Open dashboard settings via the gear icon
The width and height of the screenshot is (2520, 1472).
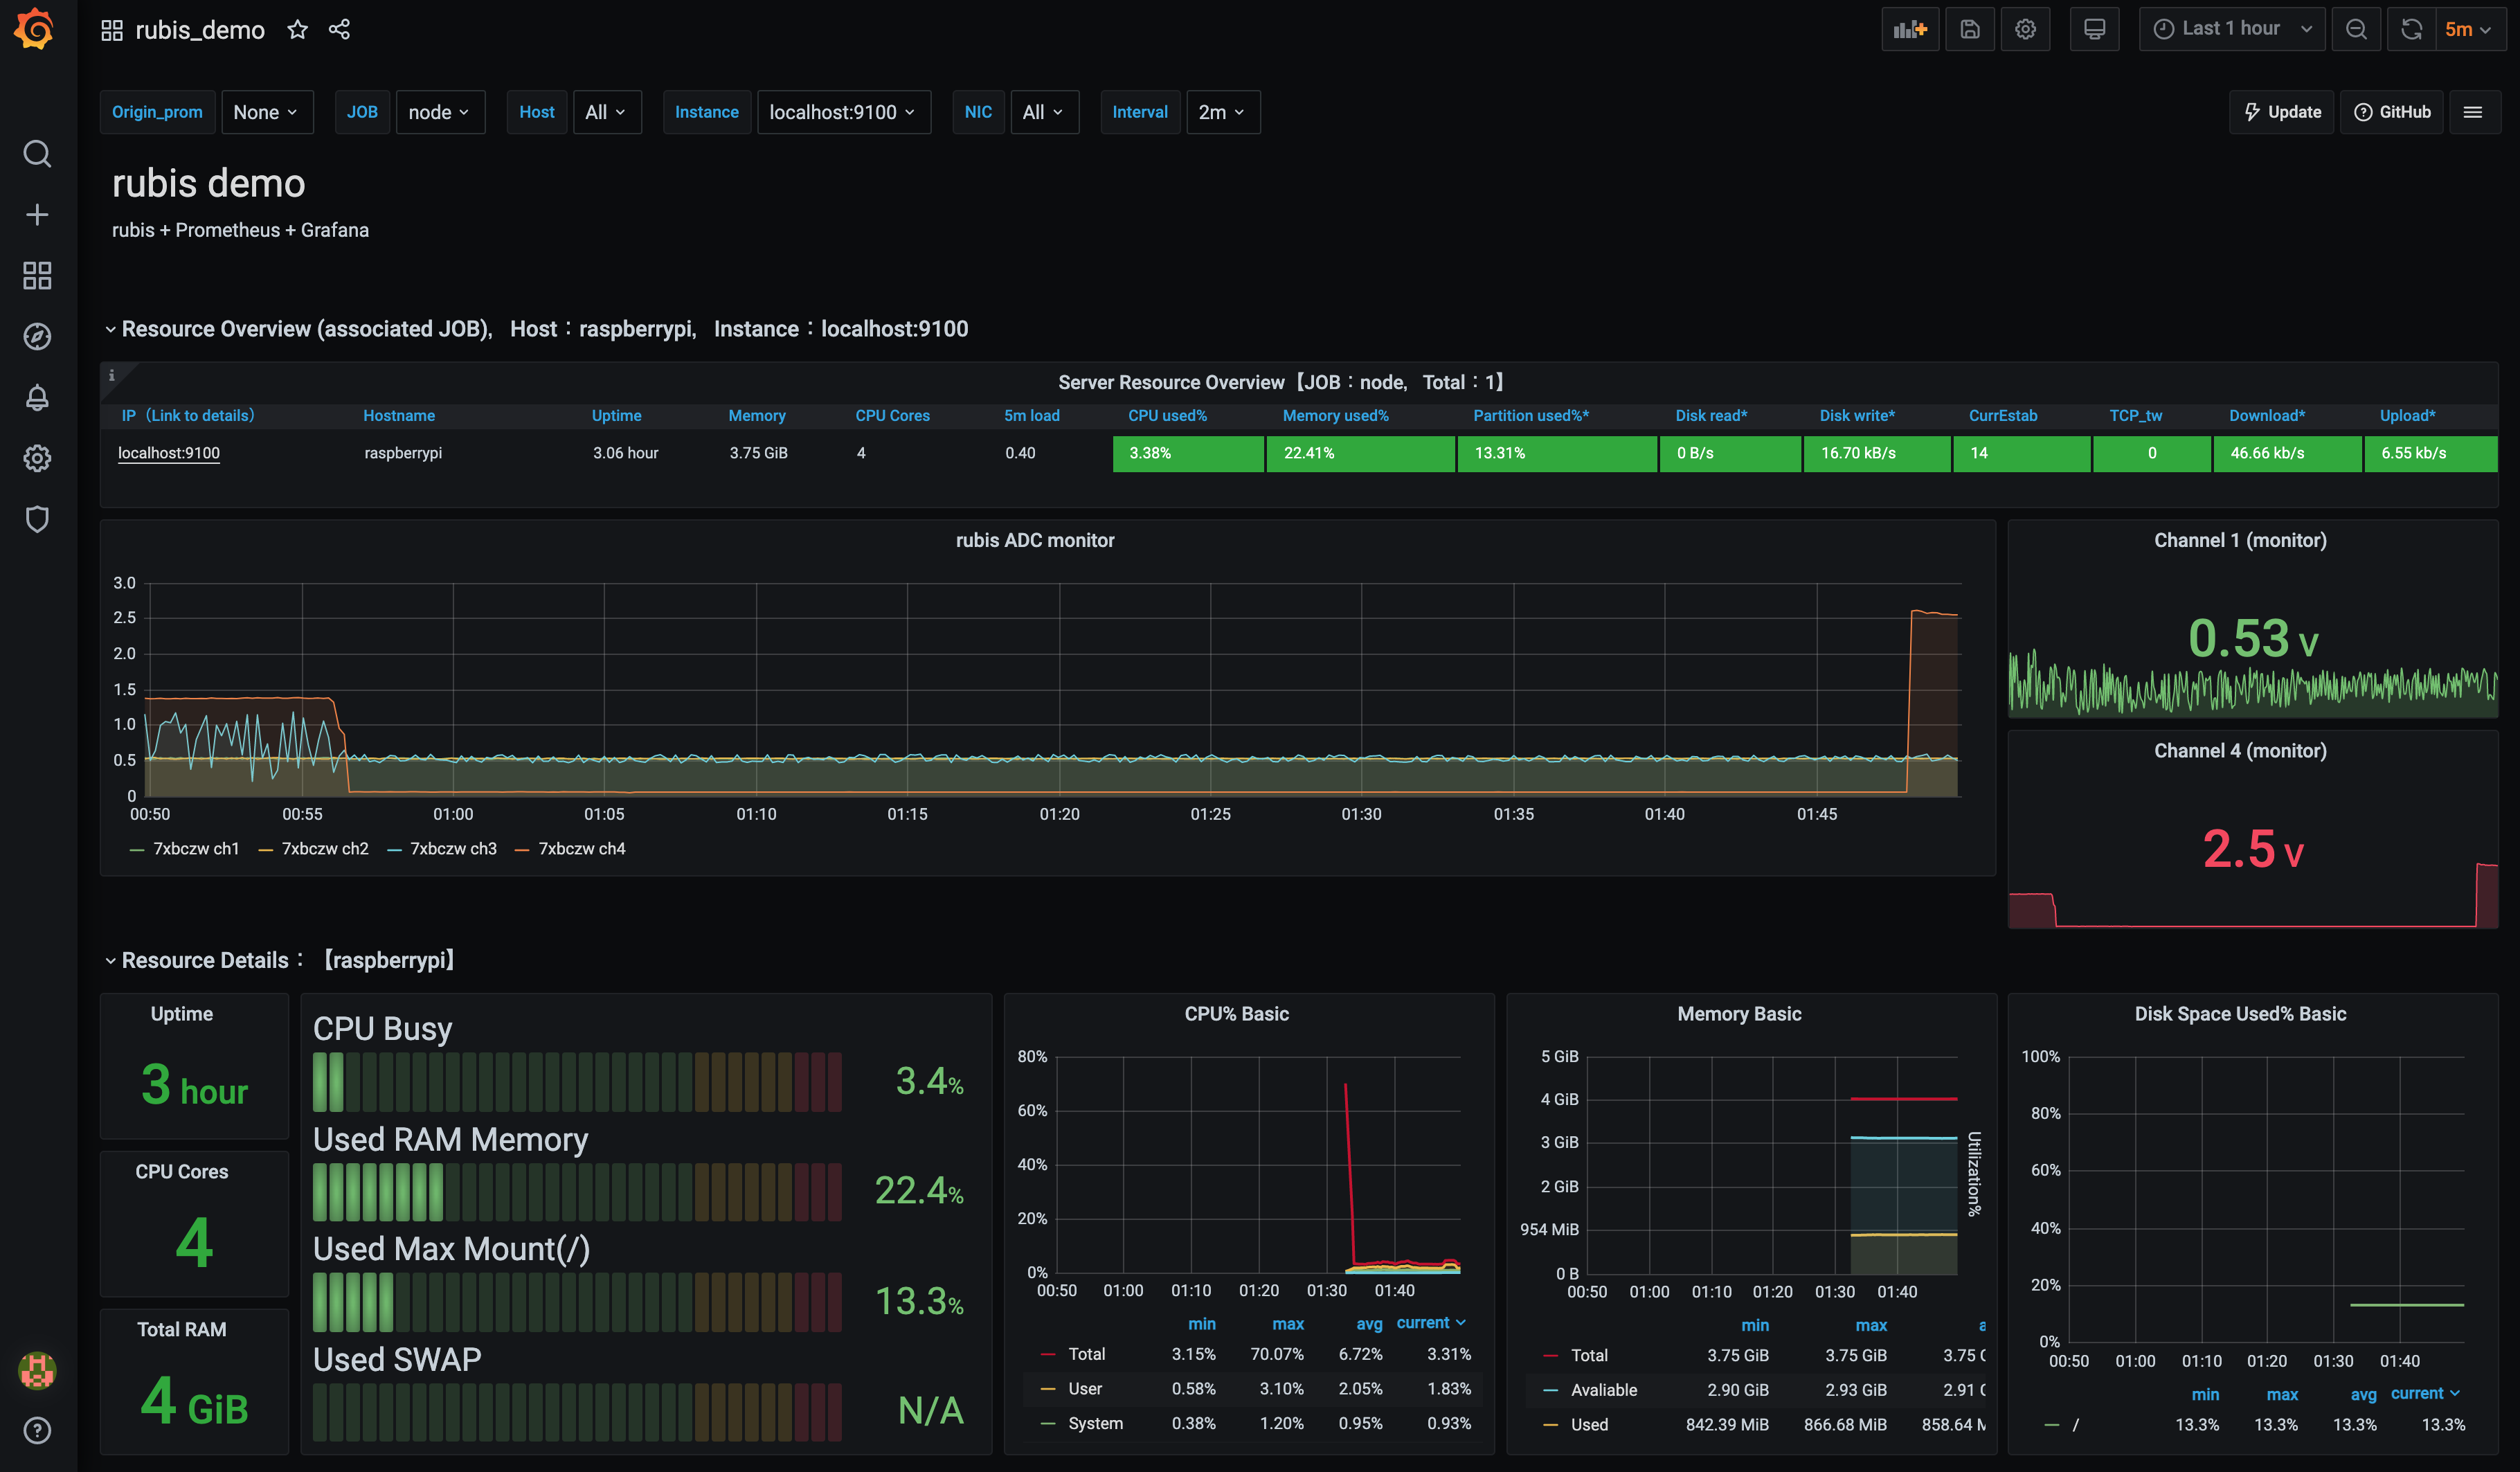[x=2025, y=29]
